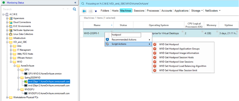Collapse the VDI_and_SBC tree node

tap(7, 42)
